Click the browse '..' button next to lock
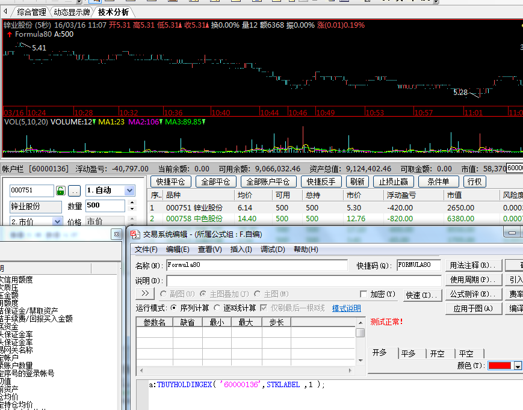Image resolution: width=523 pixels, height=410 pixels. (74, 191)
